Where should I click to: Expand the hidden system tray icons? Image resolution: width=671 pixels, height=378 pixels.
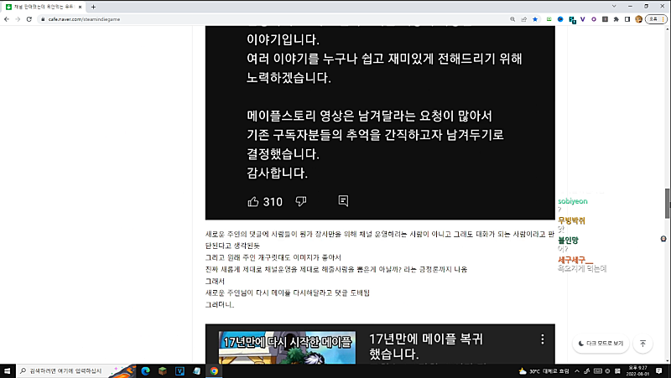point(577,371)
